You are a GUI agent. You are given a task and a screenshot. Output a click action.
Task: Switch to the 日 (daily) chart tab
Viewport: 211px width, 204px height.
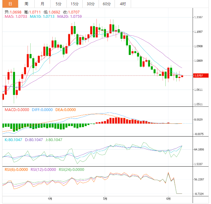(10, 4)
